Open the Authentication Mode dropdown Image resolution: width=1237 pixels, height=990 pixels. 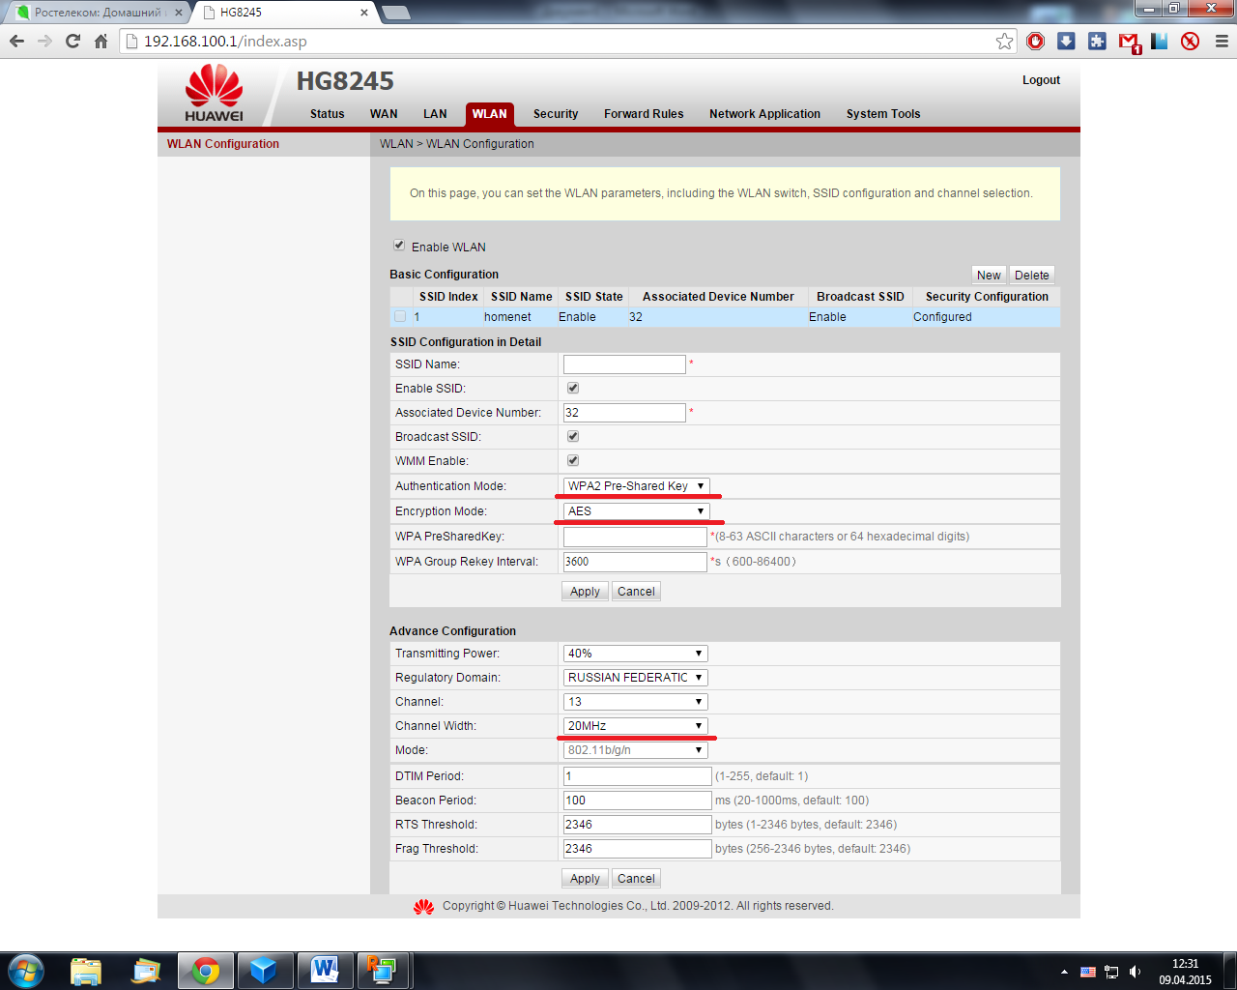coord(636,486)
